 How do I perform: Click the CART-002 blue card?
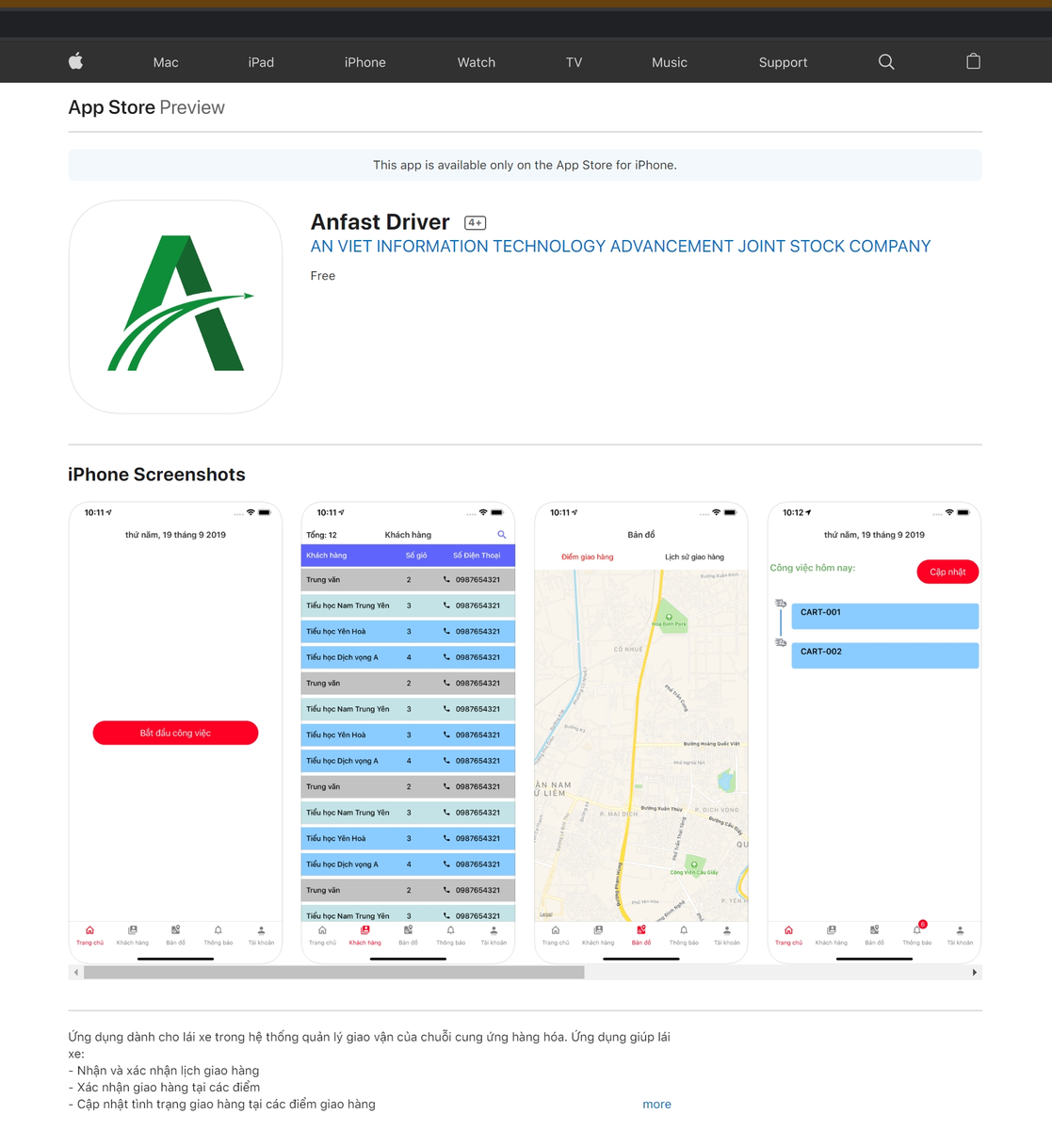(884, 655)
